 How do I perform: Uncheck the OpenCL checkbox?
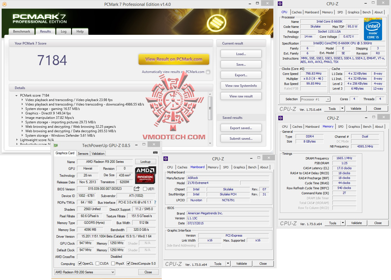(80, 264)
